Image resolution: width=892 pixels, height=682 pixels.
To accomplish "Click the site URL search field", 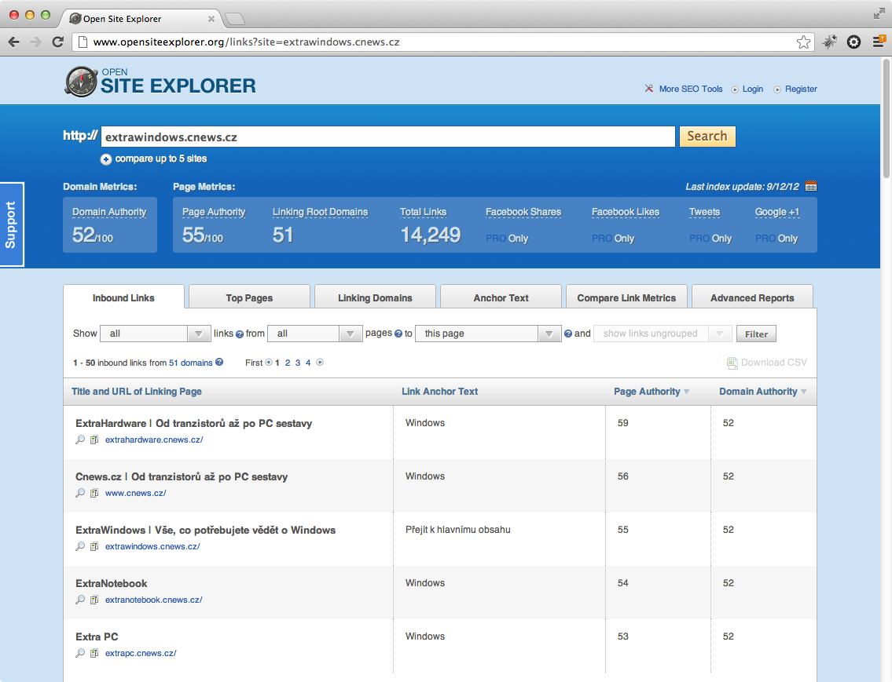I will point(387,137).
